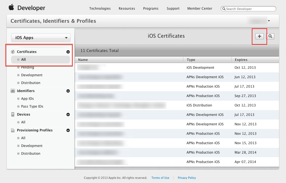
Task: Click the '11 Certificates Total' heading
Action: (100, 50)
